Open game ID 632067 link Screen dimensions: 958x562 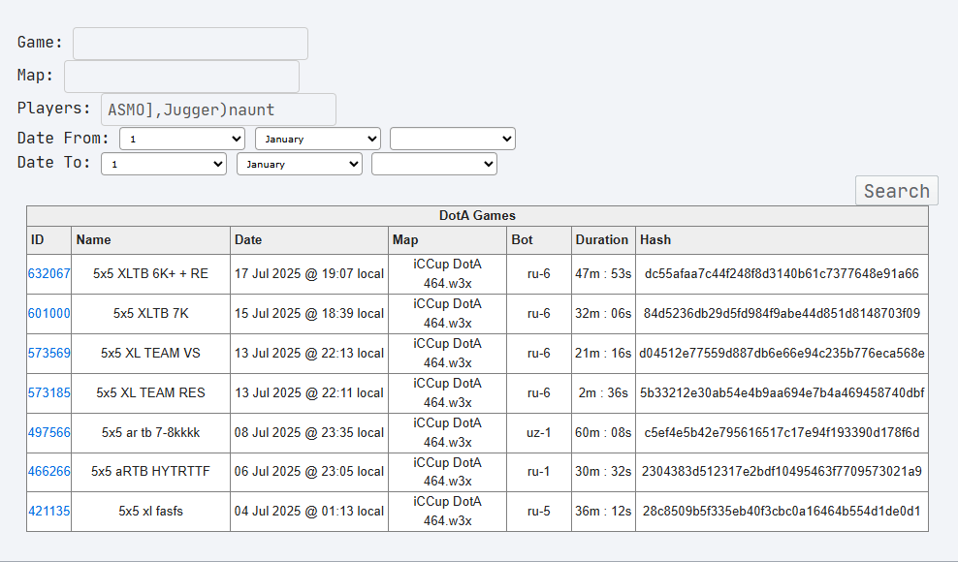(48, 273)
